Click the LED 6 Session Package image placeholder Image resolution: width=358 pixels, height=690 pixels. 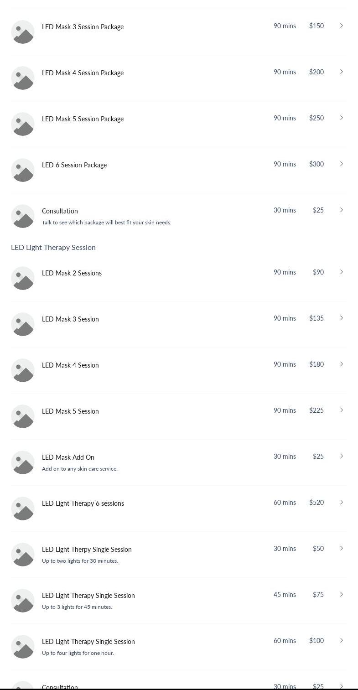click(x=23, y=170)
